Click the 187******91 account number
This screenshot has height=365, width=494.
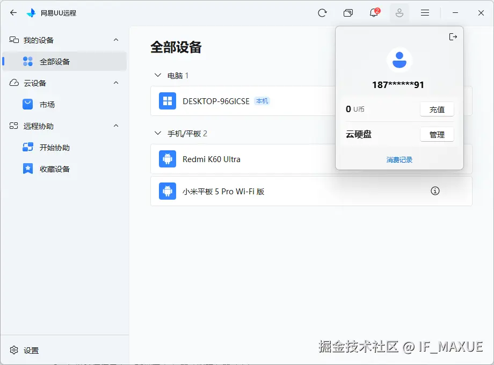[x=398, y=85]
